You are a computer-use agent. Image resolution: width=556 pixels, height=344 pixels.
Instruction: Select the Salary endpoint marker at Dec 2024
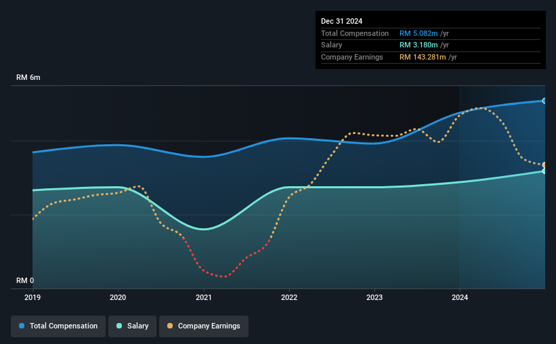click(x=544, y=171)
